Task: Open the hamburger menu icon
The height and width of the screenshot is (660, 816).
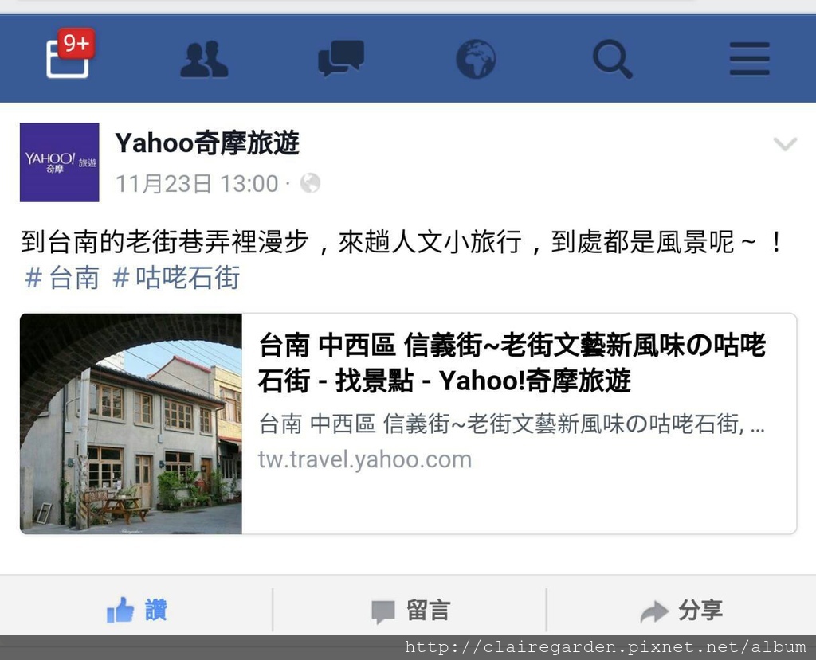Action: (749, 59)
